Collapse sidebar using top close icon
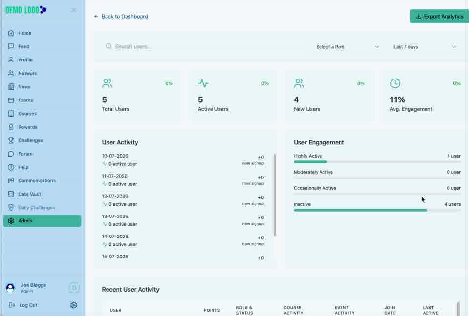Viewport: 469px width, 316px height. (74, 10)
